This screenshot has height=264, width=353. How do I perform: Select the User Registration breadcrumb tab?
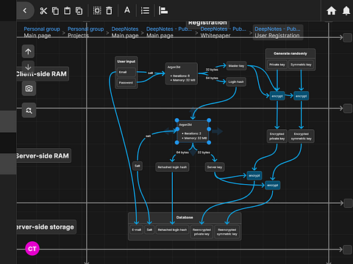click(278, 32)
